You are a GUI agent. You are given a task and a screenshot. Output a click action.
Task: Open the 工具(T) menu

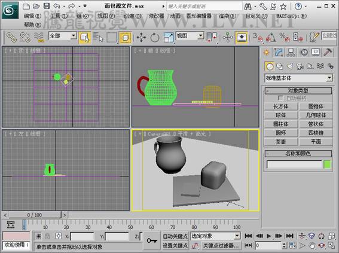pyautogui.click(x=59, y=16)
